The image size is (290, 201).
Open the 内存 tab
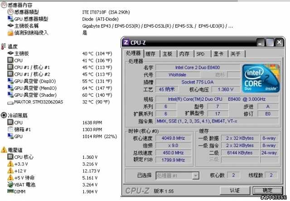click(x=184, y=54)
